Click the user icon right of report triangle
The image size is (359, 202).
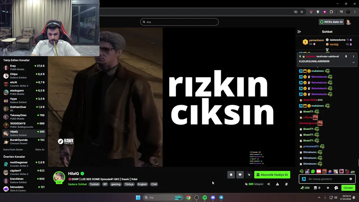(x=286, y=184)
